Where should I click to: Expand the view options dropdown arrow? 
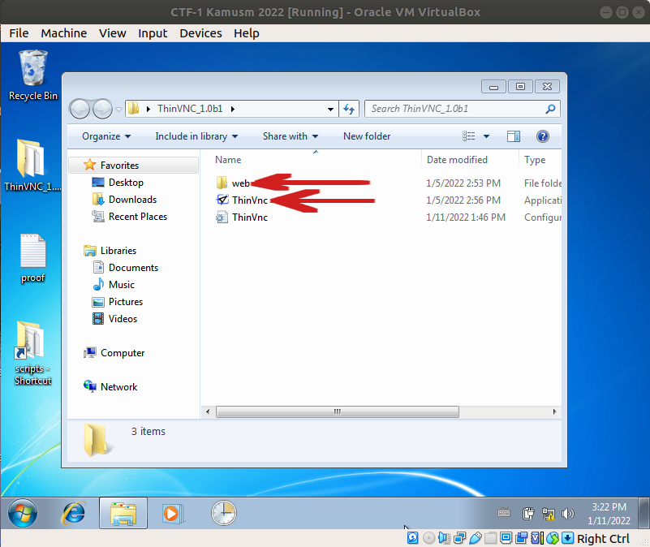click(x=486, y=136)
